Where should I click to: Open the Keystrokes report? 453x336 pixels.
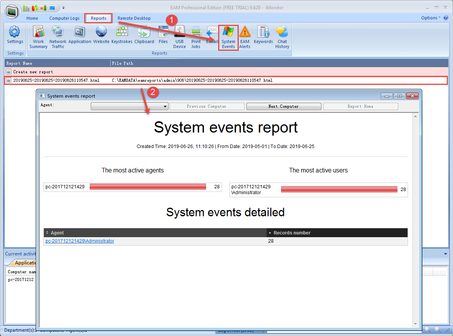point(121,34)
